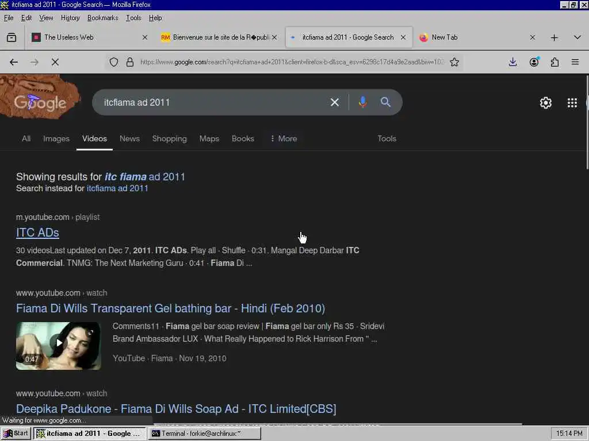Open the History menu

coord(70,18)
